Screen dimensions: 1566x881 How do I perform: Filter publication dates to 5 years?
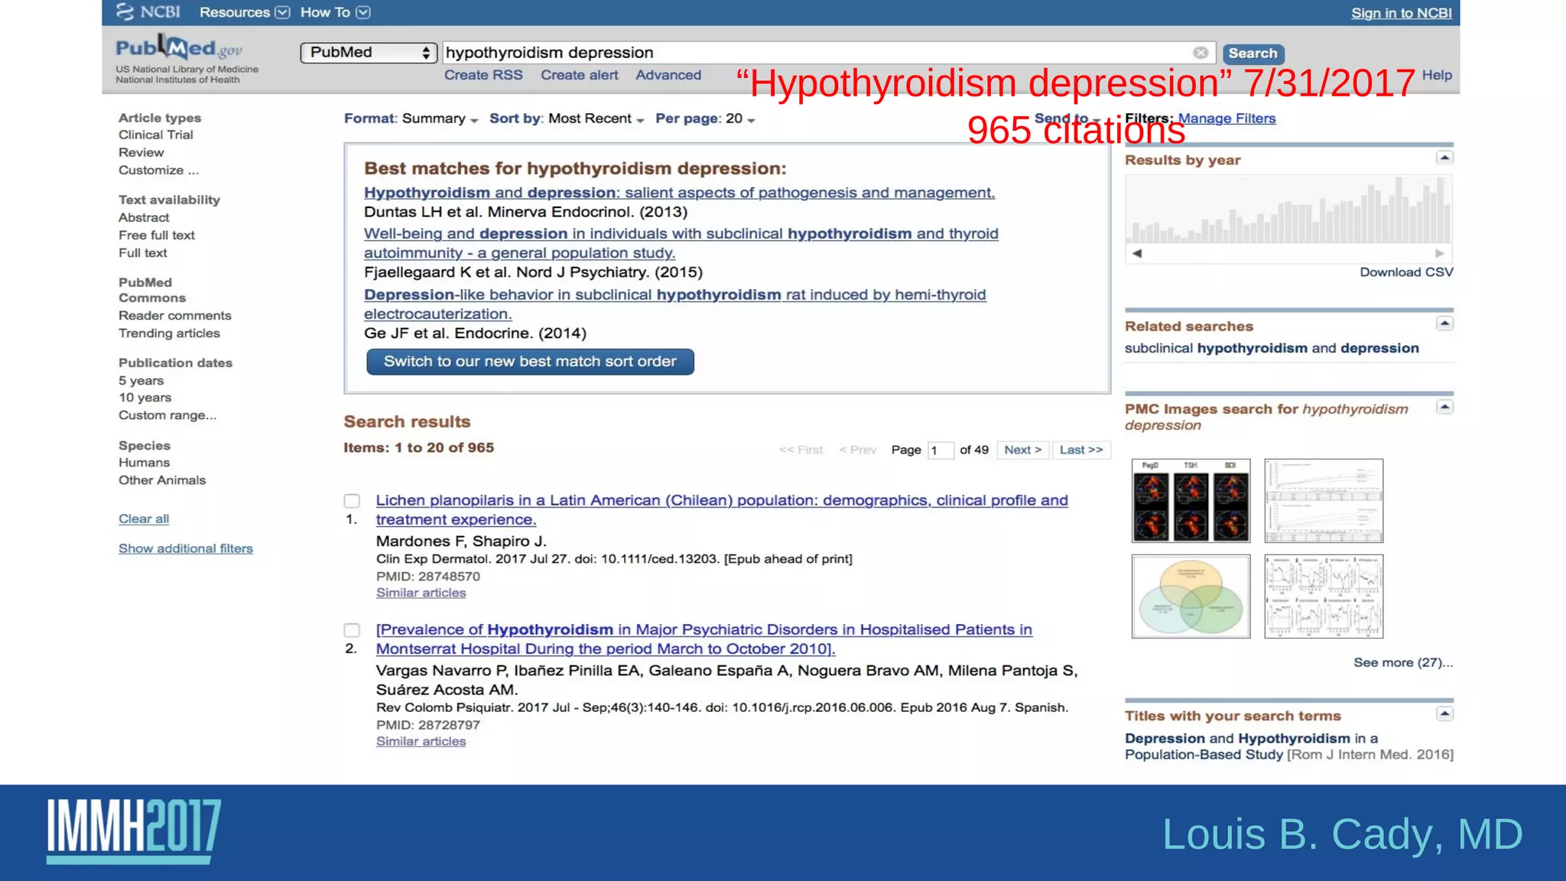coord(141,380)
